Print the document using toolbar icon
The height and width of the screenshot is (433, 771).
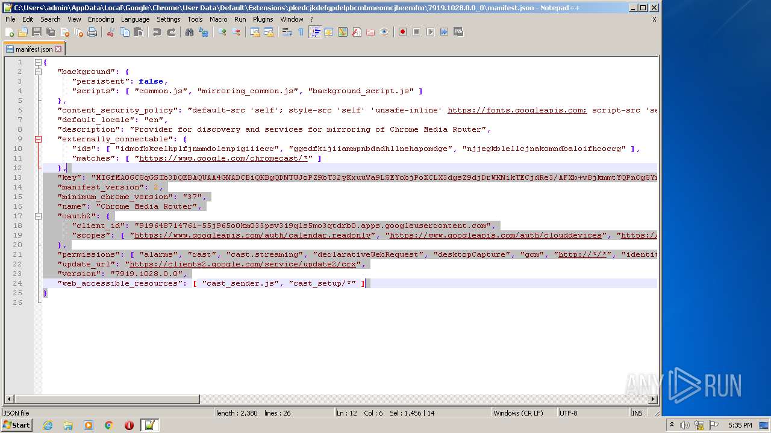92,32
